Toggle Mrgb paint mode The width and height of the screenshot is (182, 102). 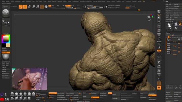53,6
